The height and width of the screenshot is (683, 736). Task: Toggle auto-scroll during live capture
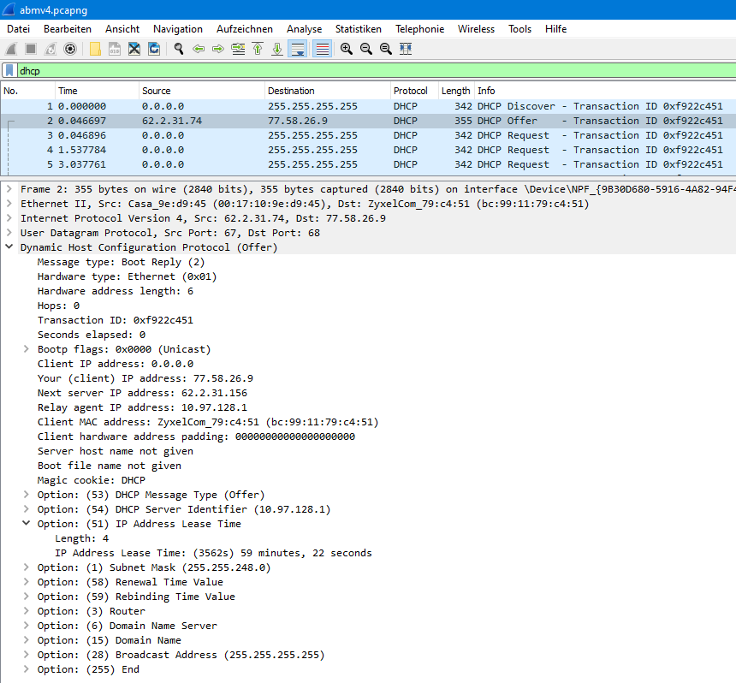tap(298, 49)
